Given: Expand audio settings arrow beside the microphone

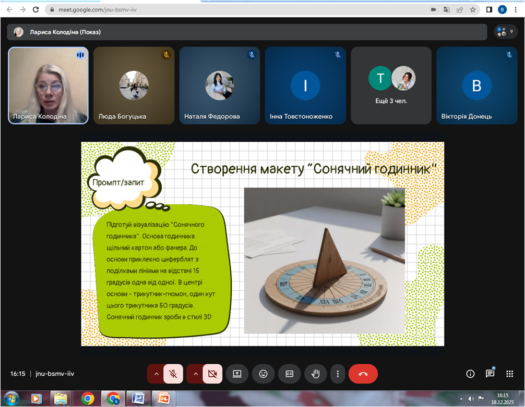Looking at the screenshot, I should point(156,374).
